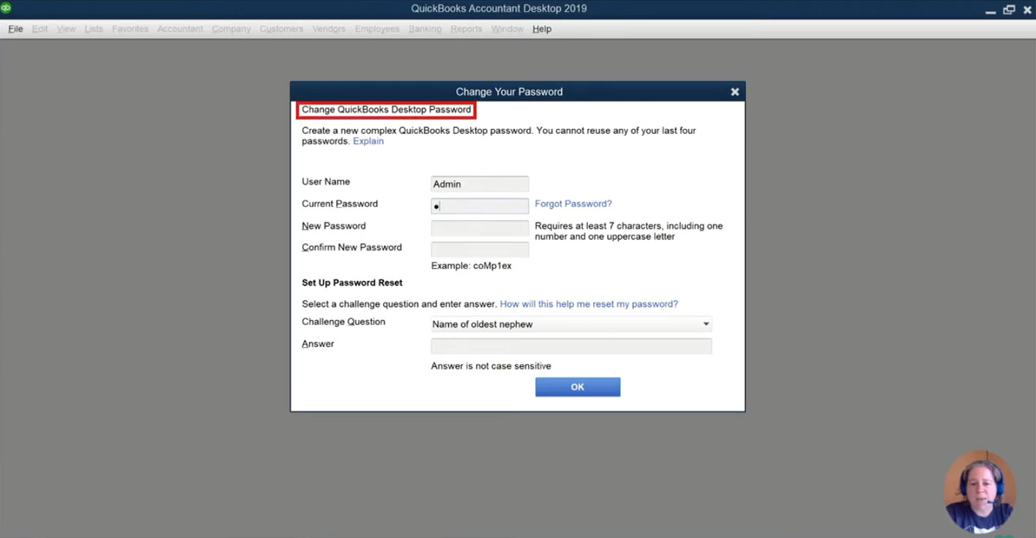Click the 'Set Up Password Reset' heading
This screenshot has width=1036, height=538.
[352, 283]
